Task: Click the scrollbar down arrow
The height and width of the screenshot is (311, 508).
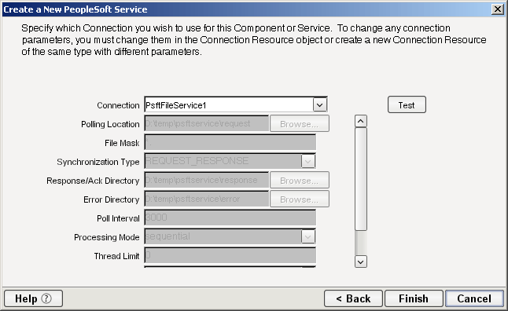Action: (361, 262)
